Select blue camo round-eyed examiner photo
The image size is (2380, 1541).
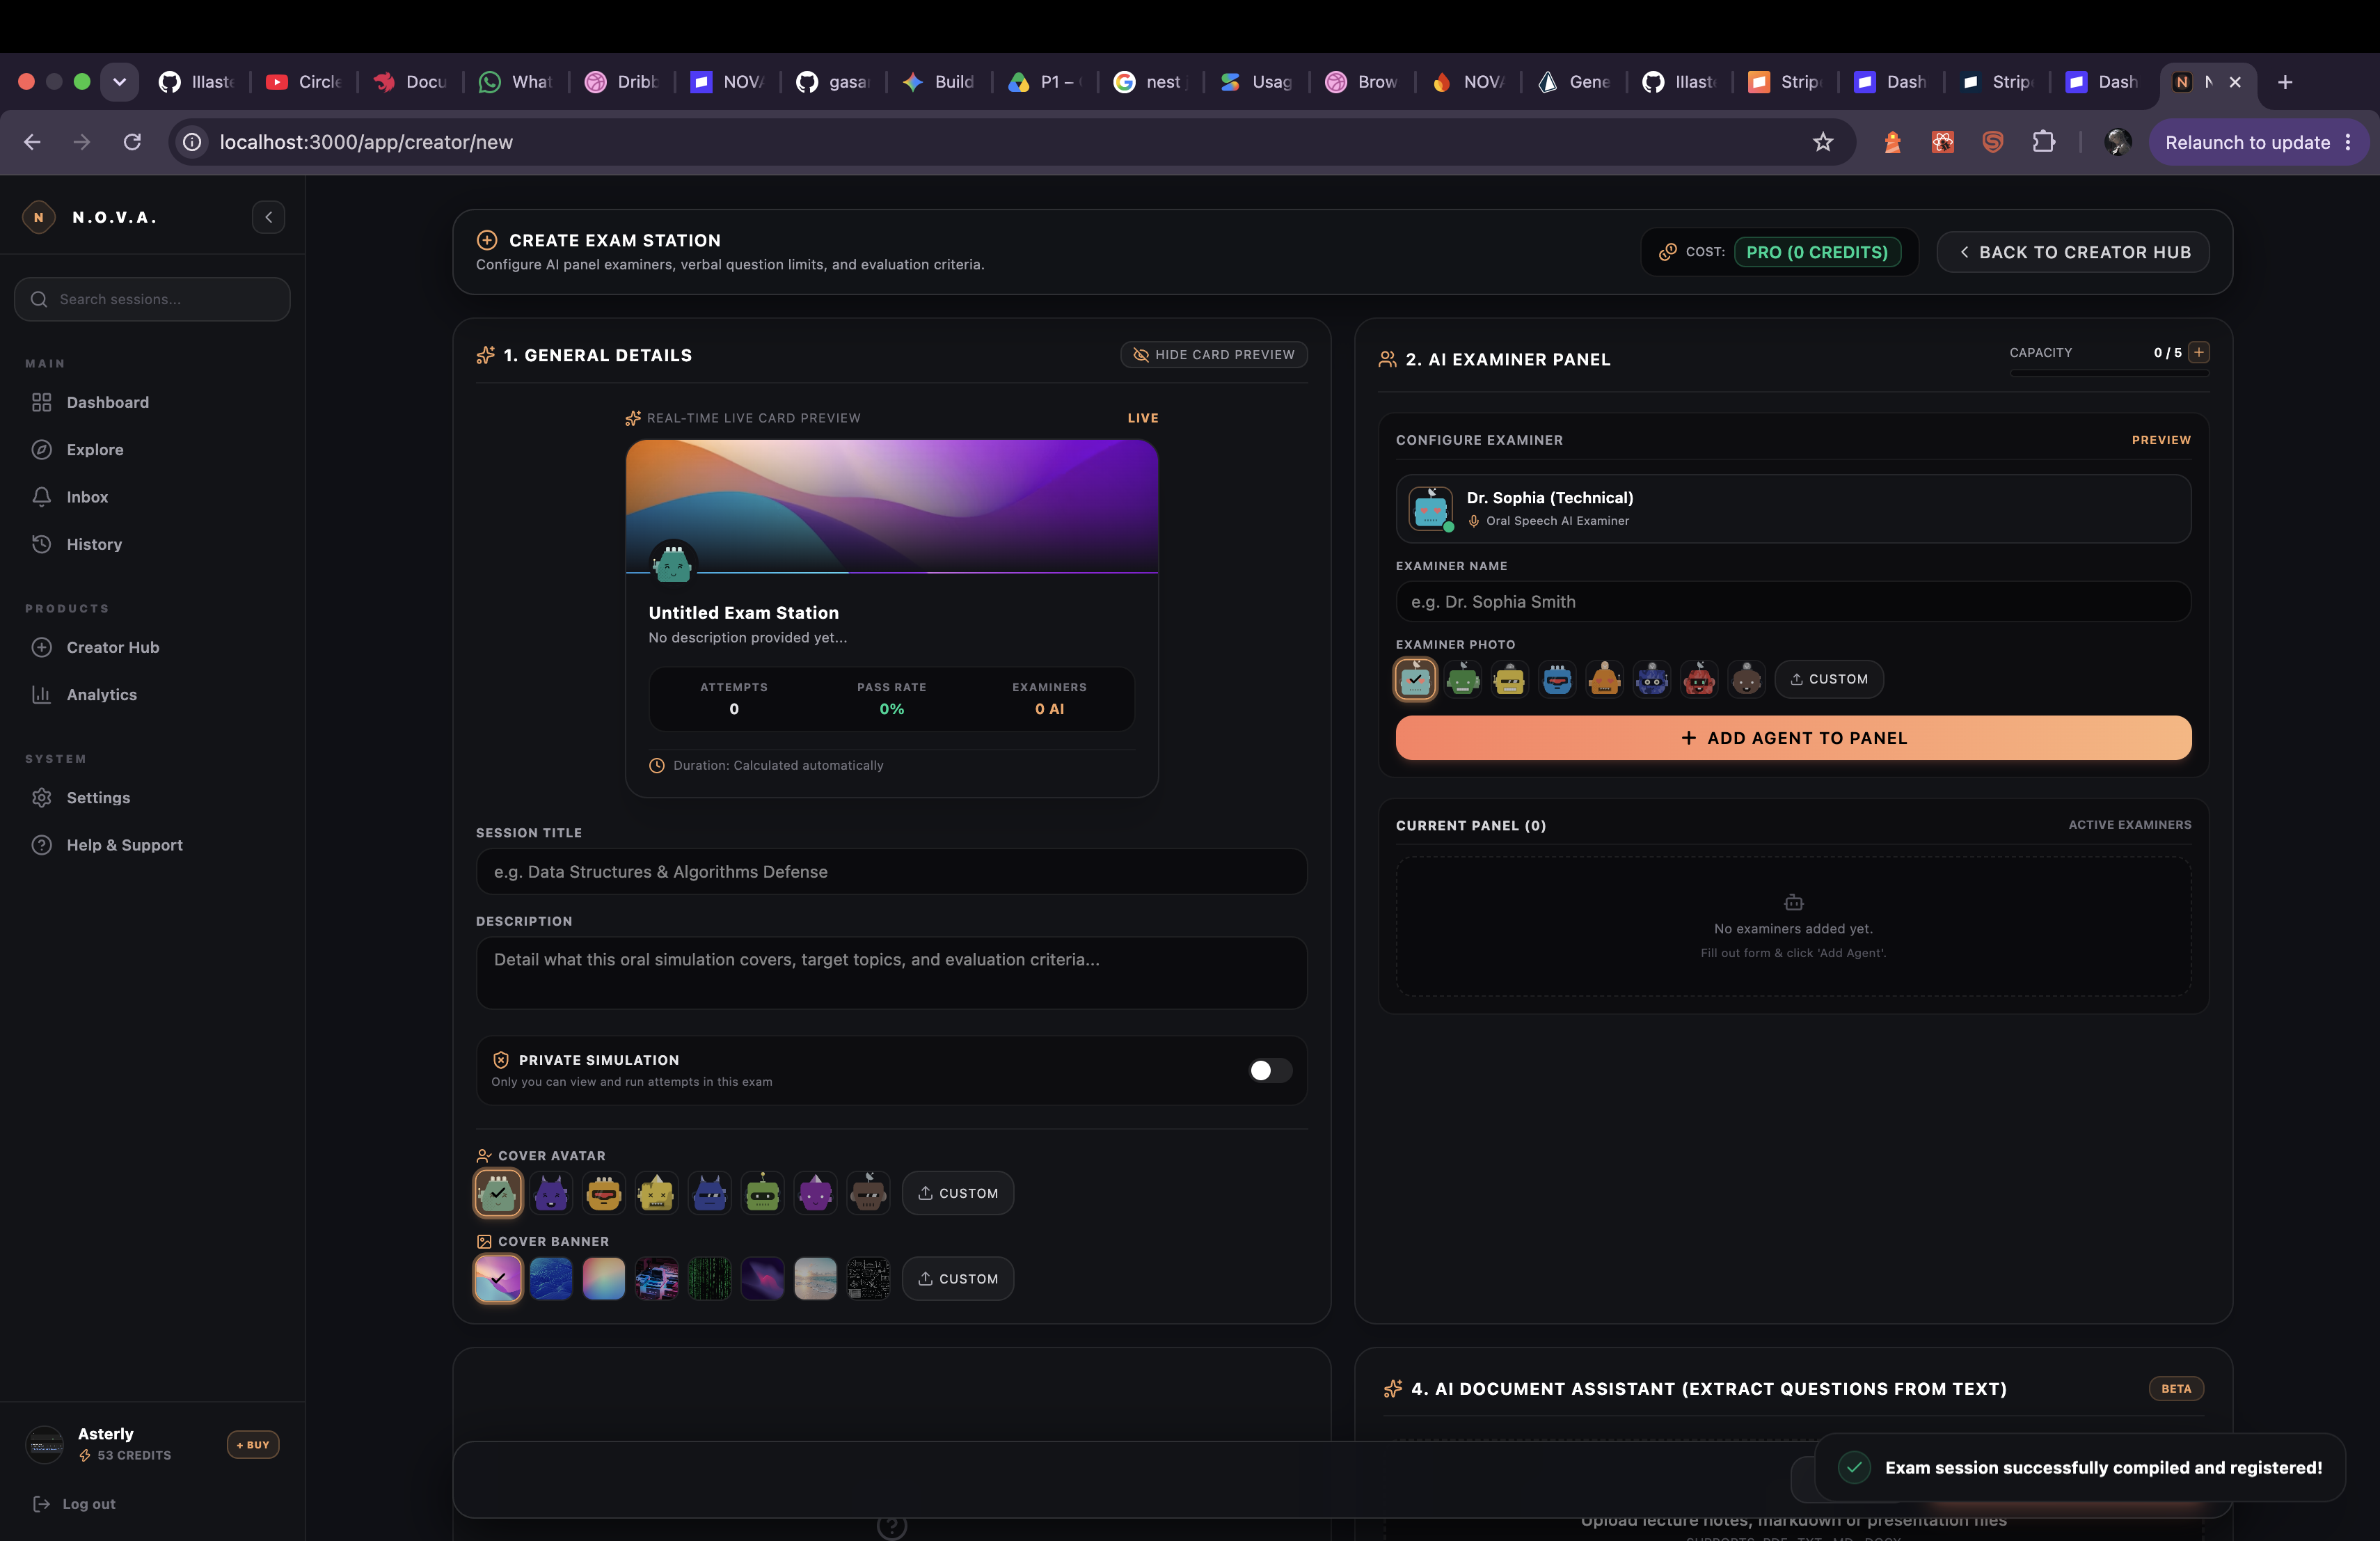(1652, 680)
